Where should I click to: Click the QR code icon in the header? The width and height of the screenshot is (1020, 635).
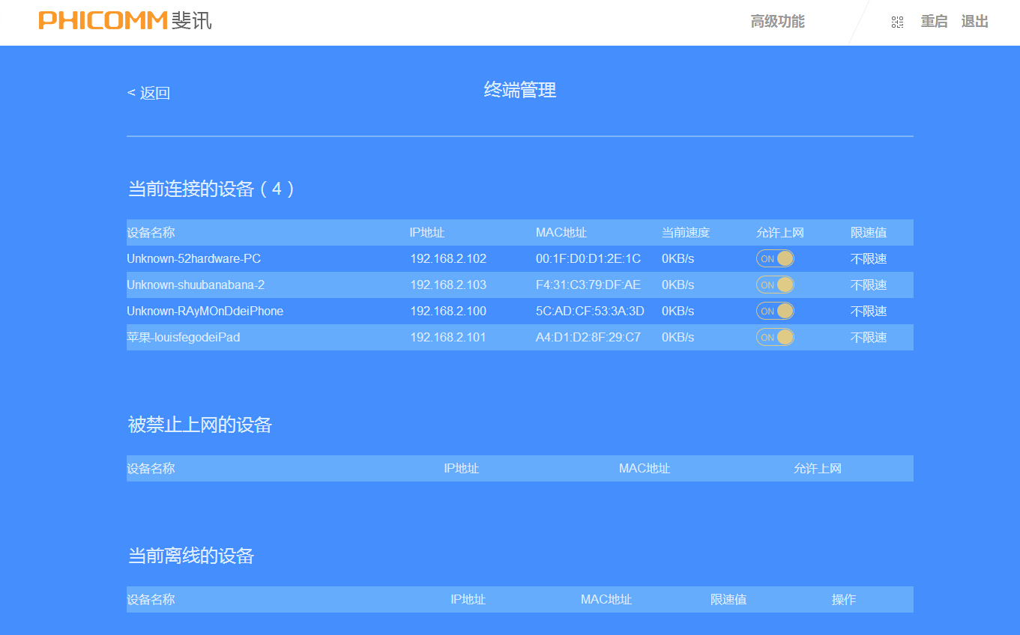(x=897, y=22)
